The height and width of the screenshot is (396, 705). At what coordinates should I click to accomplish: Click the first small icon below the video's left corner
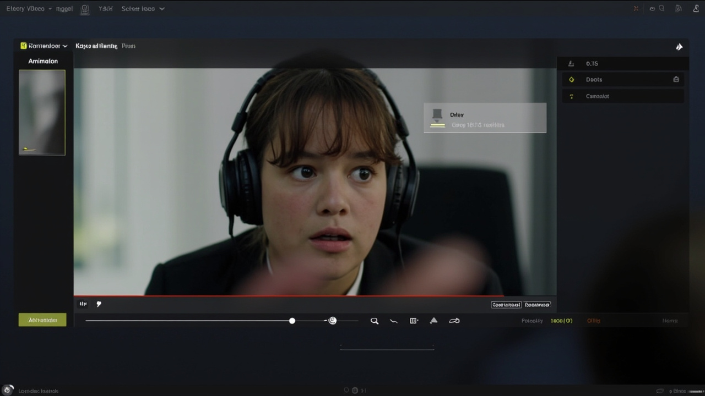83,304
